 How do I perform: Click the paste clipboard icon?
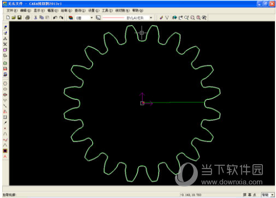point(48,17)
